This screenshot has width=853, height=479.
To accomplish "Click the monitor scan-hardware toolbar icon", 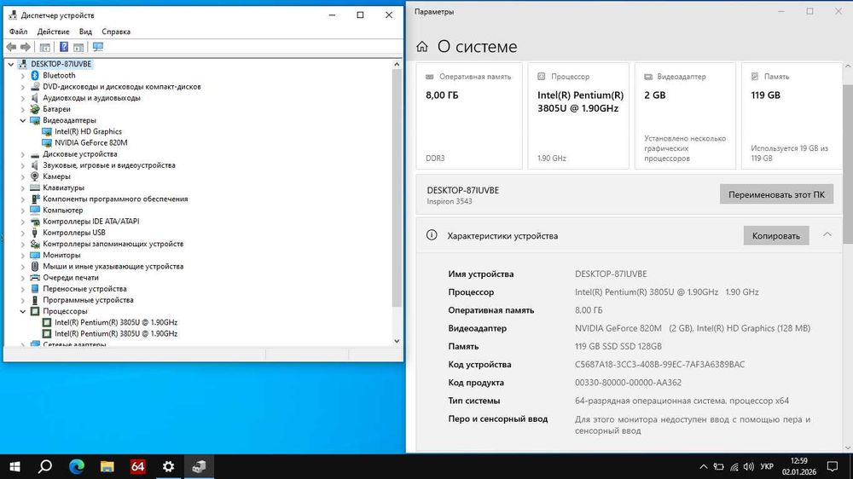I will [98, 47].
